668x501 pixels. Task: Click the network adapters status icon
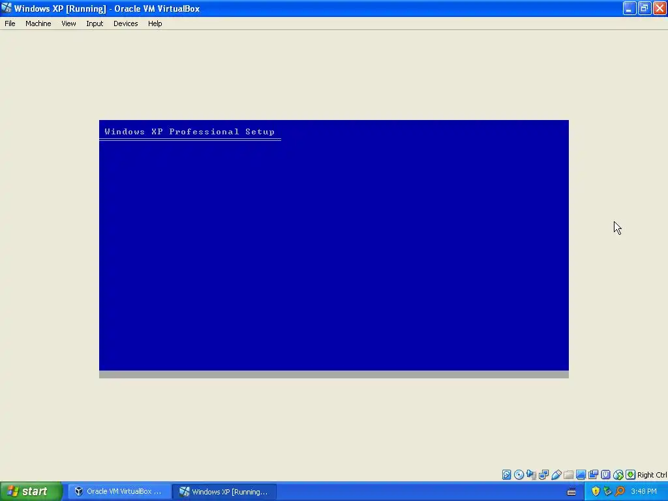pyautogui.click(x=543, y=475)
